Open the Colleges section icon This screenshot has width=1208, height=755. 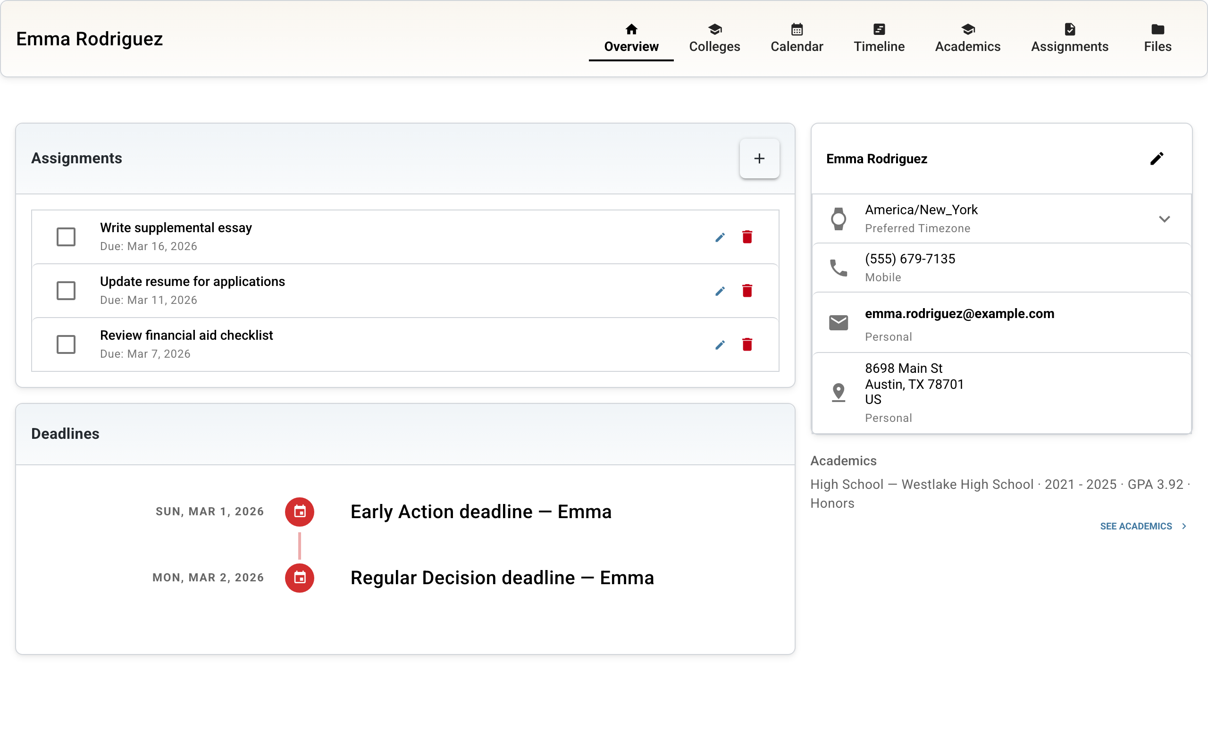point(714,29)
